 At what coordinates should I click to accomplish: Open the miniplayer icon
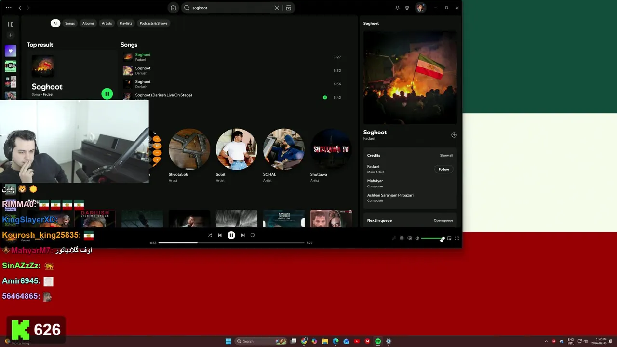pyautogui.click(x=449, y=238)
